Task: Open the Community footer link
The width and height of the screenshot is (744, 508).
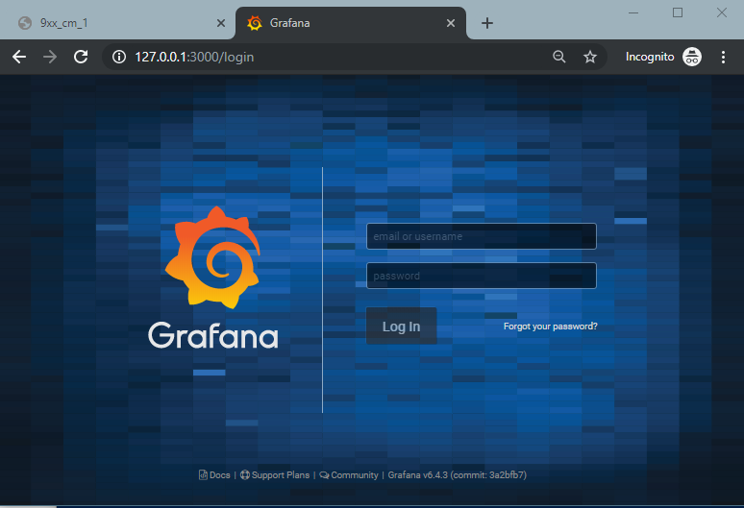Action: pos(349,474)
